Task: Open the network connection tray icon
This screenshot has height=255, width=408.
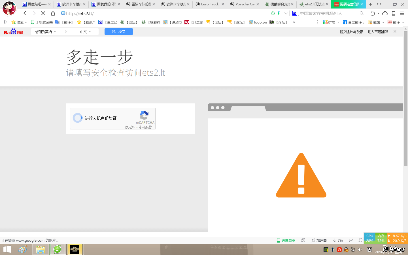Action: coord(353,250)
